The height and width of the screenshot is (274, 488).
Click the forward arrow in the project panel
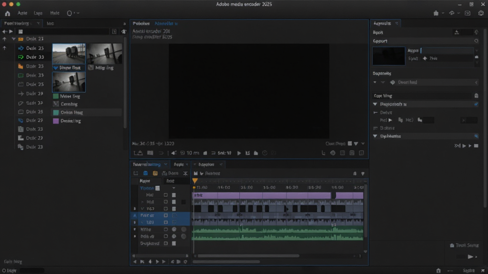[11, 31]
